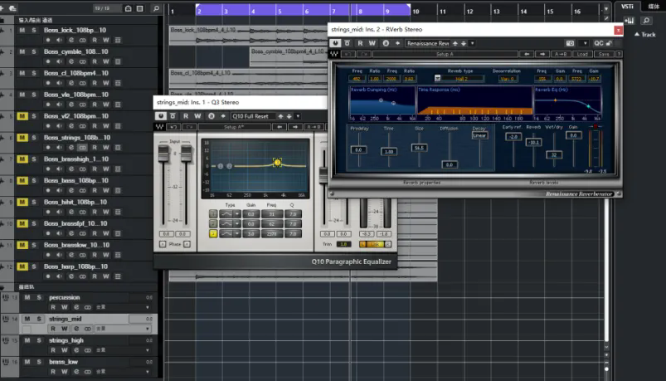Toggle Q3 plugin bypass icon
This screenshot has height=381, width=666.
pos(173,116)
